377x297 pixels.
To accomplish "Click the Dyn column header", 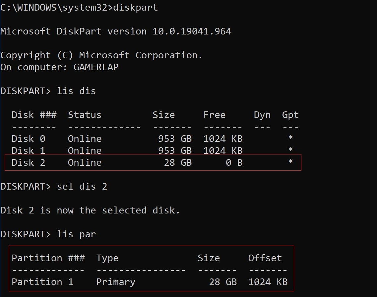I will 262,115.
